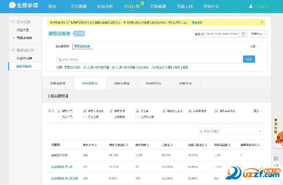Open the 所有终端 device dropdown

point(258,34)
